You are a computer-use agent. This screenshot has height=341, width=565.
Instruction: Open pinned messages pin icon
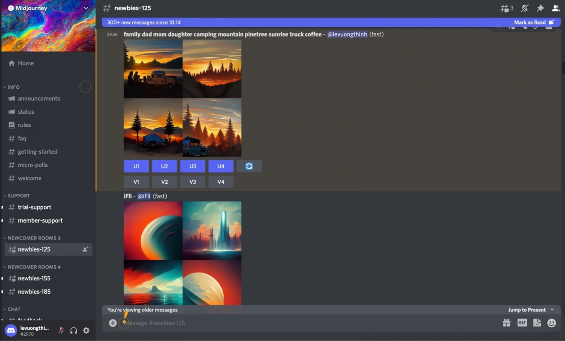[x=540, y=8]
